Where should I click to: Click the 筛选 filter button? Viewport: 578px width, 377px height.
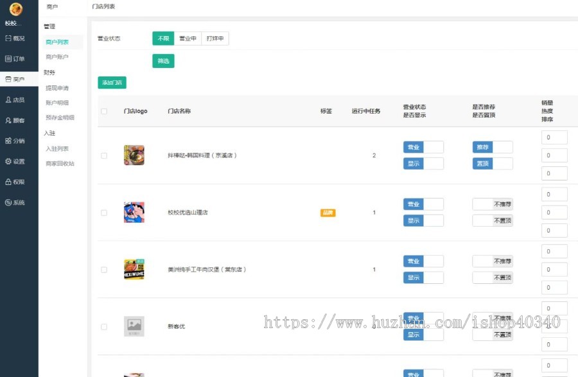point(163,61)
